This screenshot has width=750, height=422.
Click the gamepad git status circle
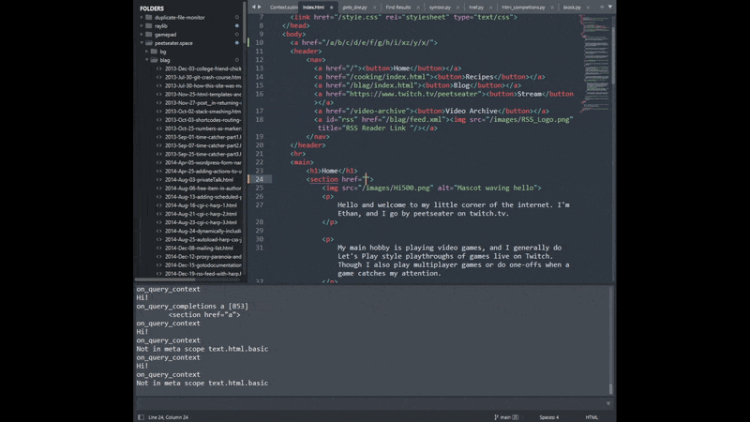point(237,35)
